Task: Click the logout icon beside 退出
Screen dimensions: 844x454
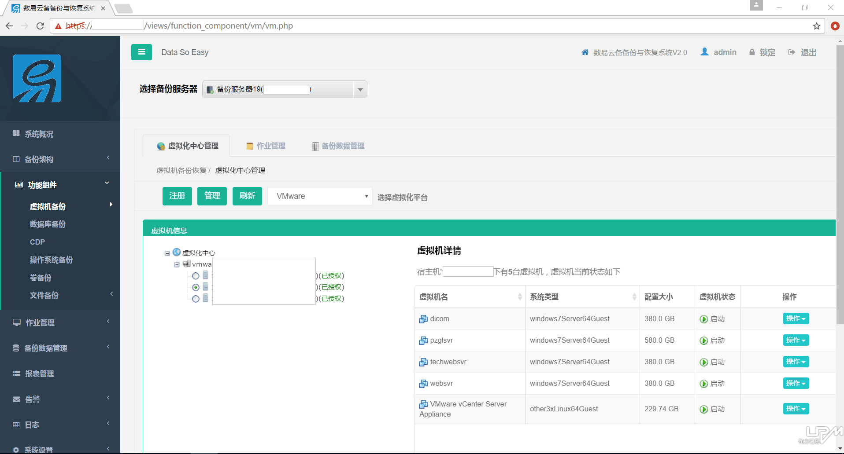Action: coord(792,52)
